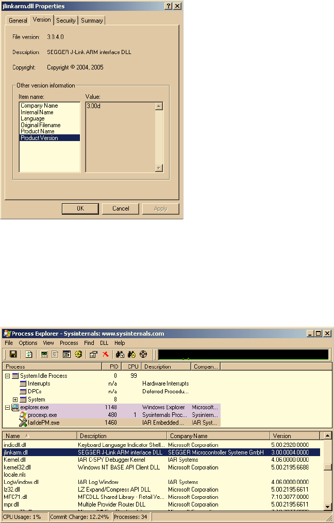Switch to the Summary tab
This screenshot has width=334, height=523.
coord(92,21)
